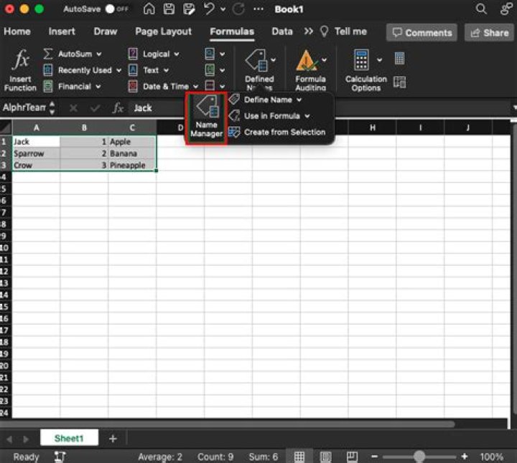Click the zoom slider handle
517x463 pixels.
coord(419,457)
